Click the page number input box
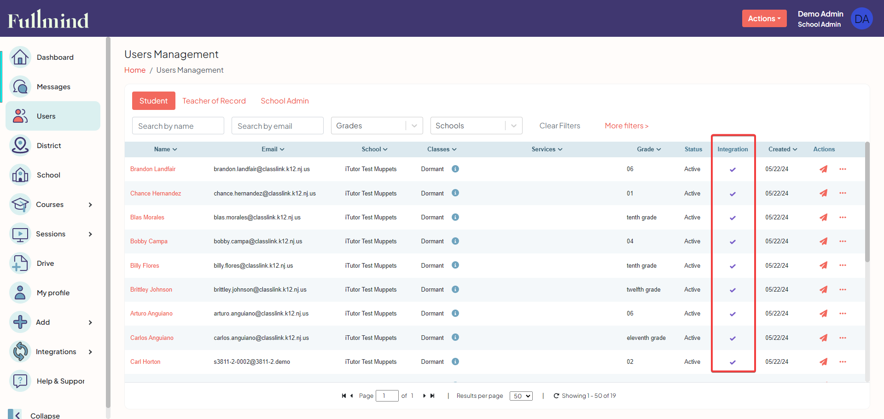 387,396
